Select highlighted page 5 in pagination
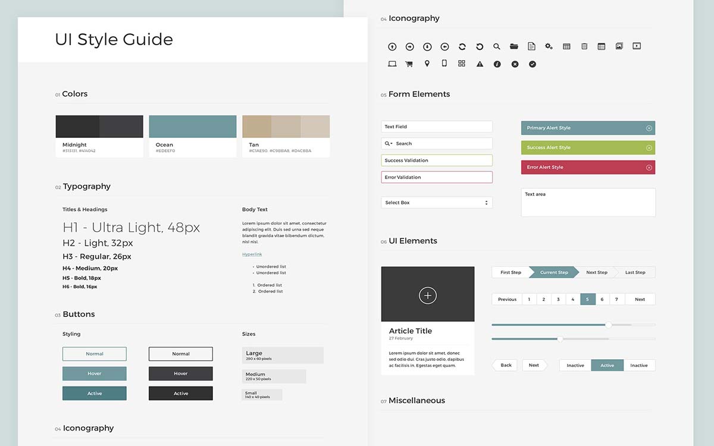Screen dimensions: 714x446 pos(587,299)
